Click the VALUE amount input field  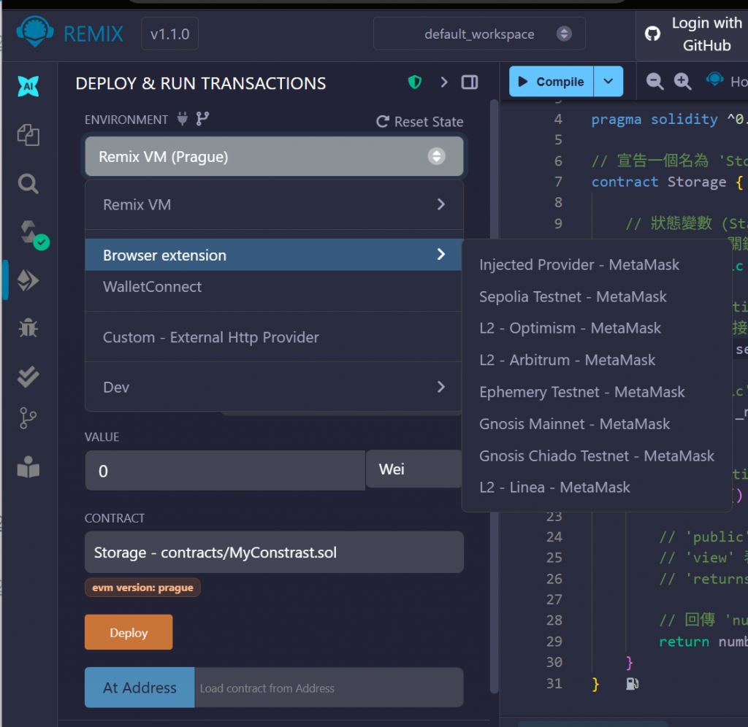click(225, 471)
